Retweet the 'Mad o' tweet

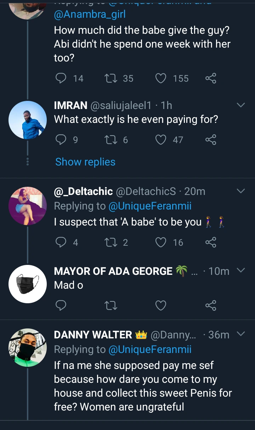(111, 305)
